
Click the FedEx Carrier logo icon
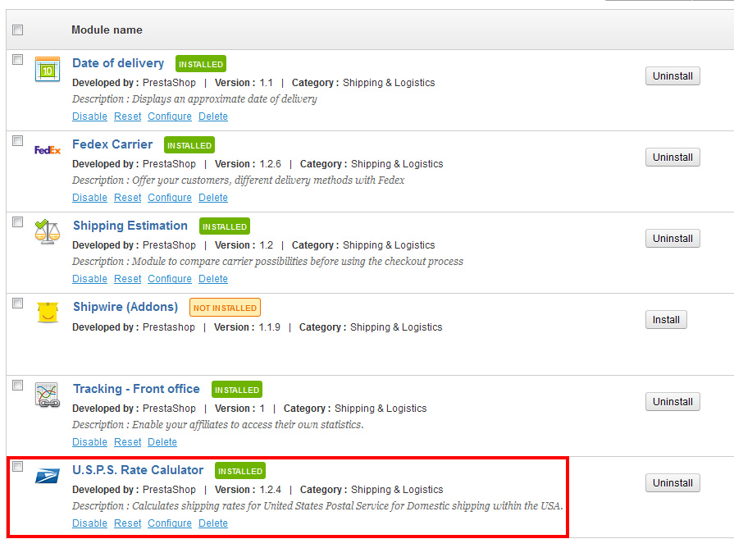48,150
